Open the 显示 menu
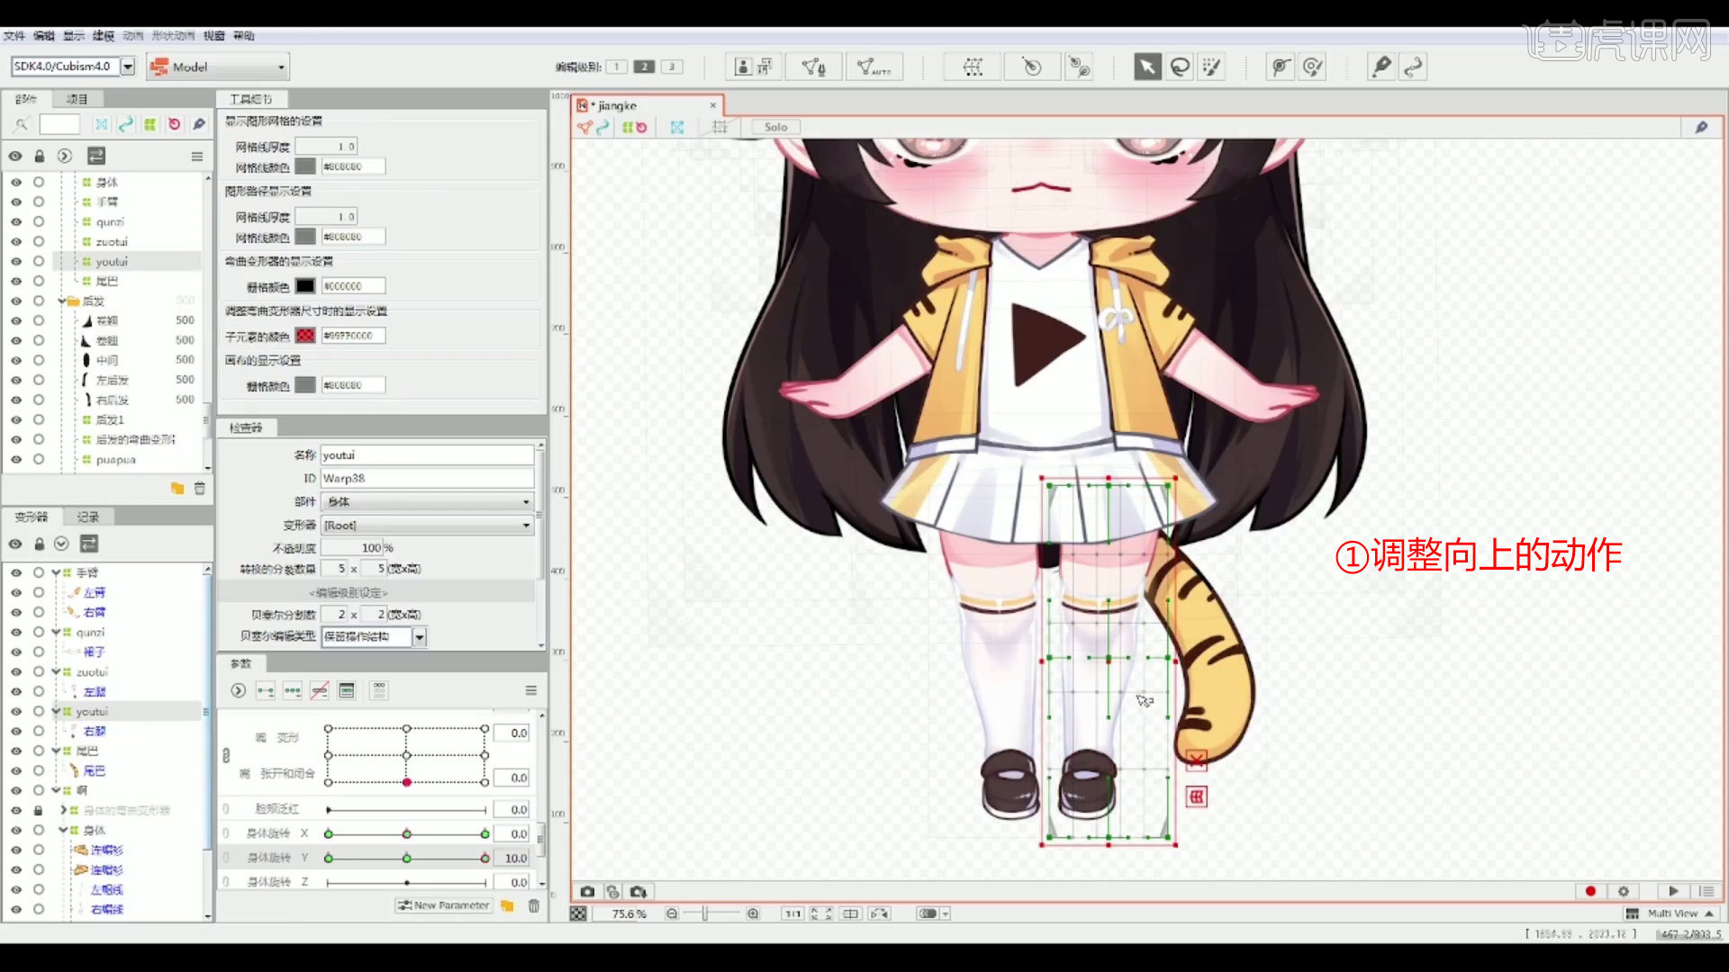 (x=74, y=36)
